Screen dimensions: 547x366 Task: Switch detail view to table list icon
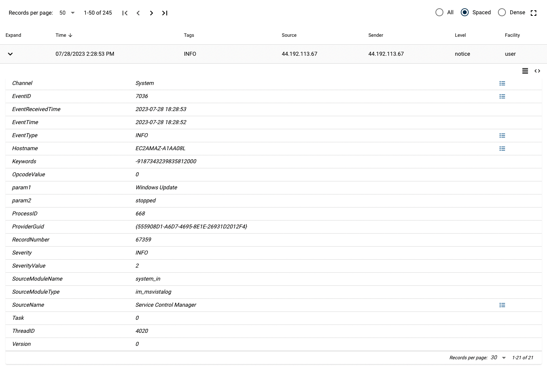[525, 71]
